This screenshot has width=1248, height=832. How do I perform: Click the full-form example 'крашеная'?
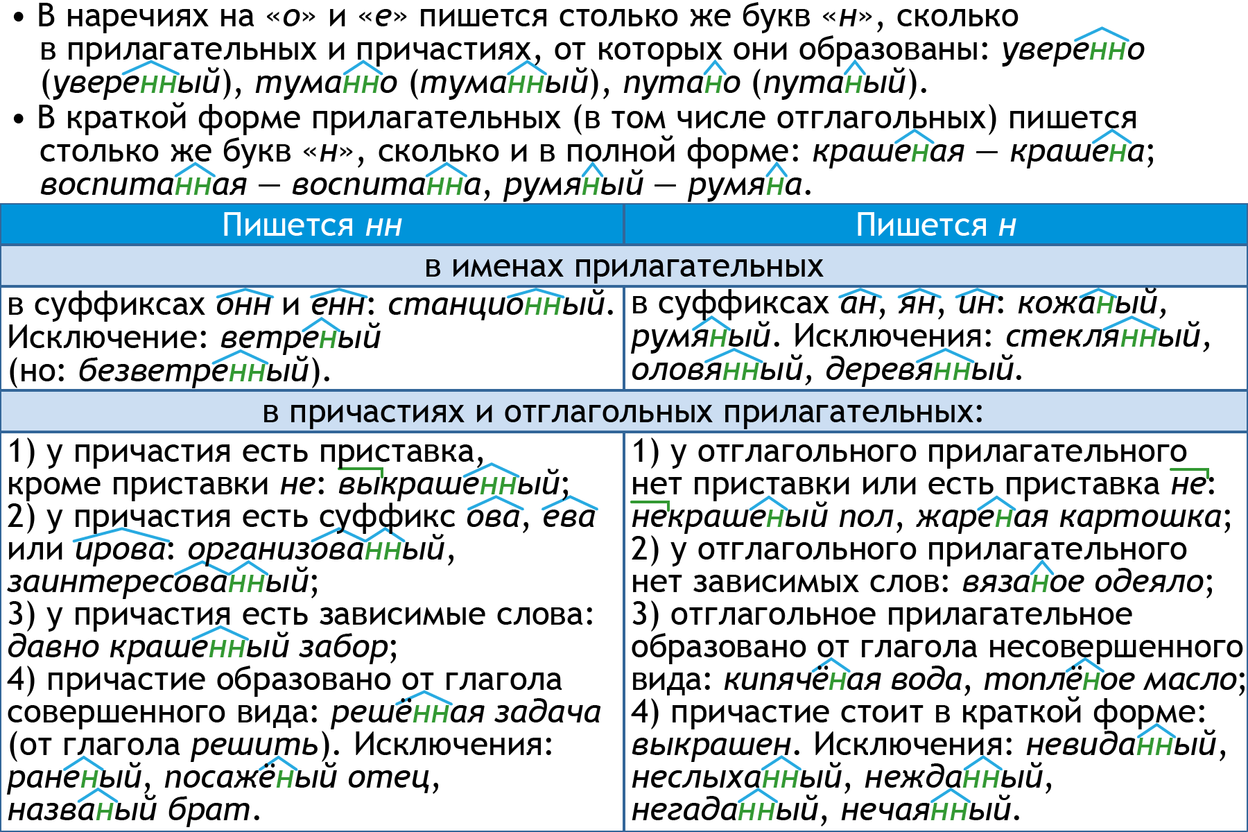(x=888, y=151)
